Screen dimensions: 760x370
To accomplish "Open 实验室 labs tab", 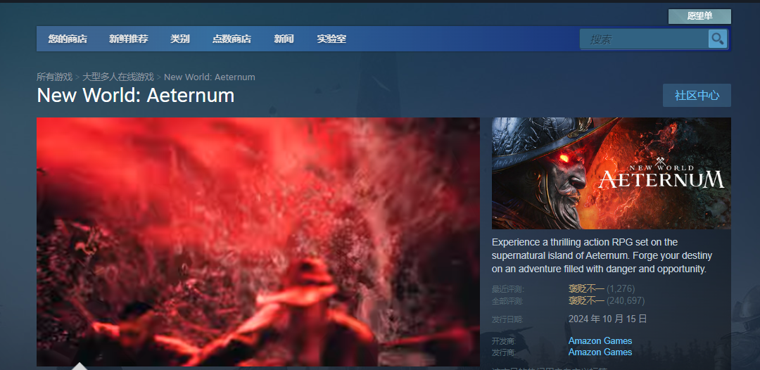I will (x=331, y=39).
